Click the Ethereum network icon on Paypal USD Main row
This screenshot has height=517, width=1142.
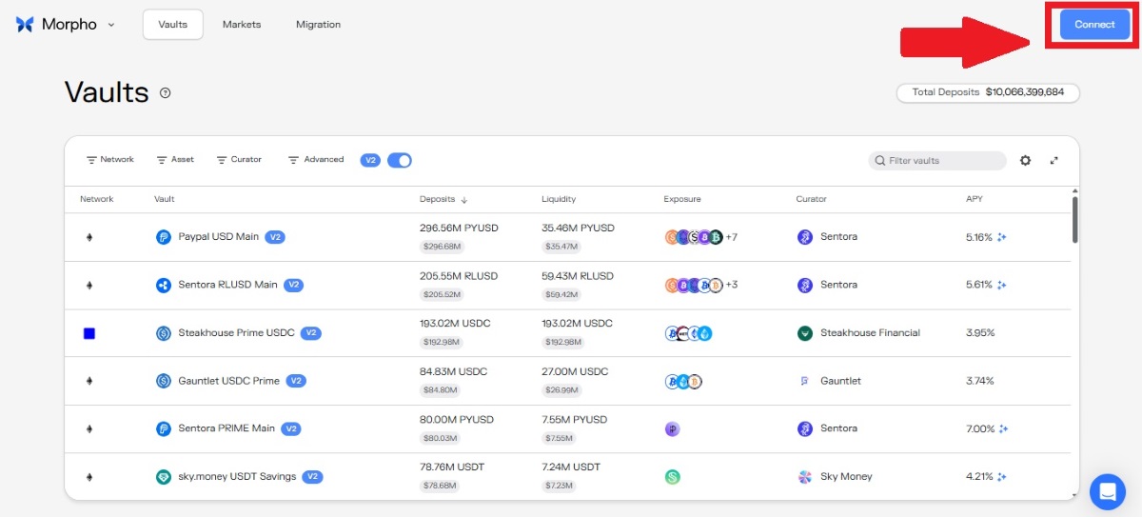(x=89, y=237)
